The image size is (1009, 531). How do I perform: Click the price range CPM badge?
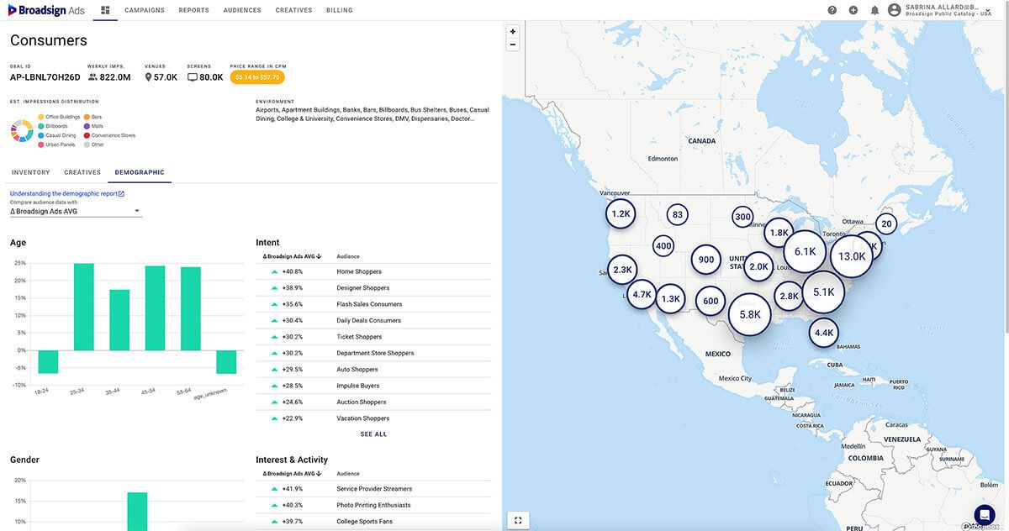click(257, 77)
